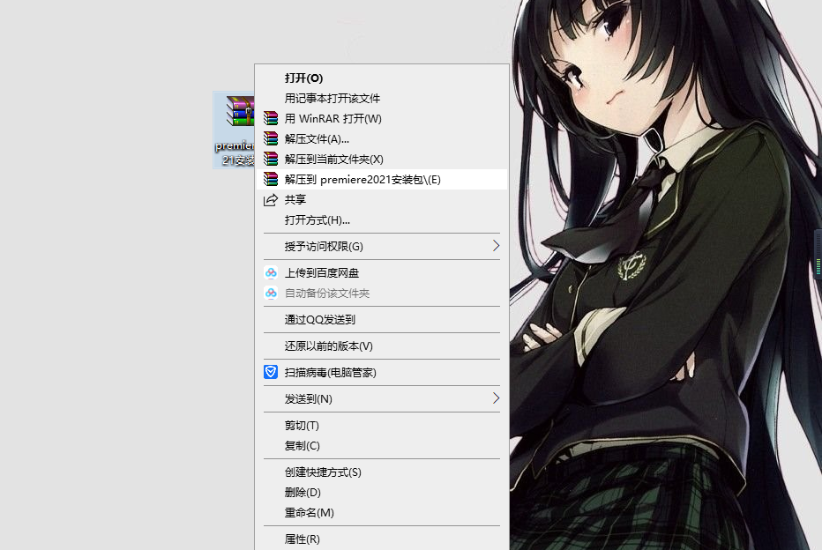This screenshot has height=550, width=822.
Task: Choose 重命名(M) entry
Action: click(382, 513)
